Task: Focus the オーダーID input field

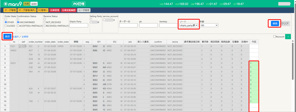Action: [x=128, y=25]
